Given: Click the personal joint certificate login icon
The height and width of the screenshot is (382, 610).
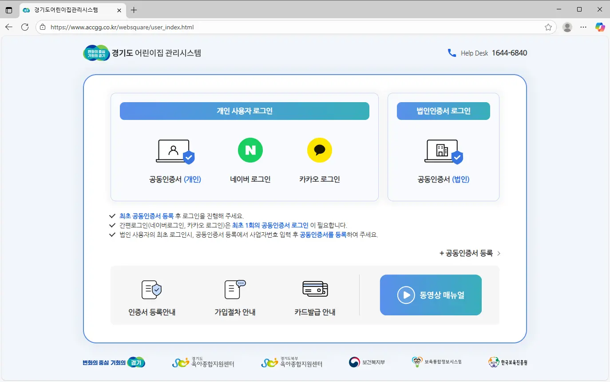Looking at the screenshot, I should click(175, 151).
